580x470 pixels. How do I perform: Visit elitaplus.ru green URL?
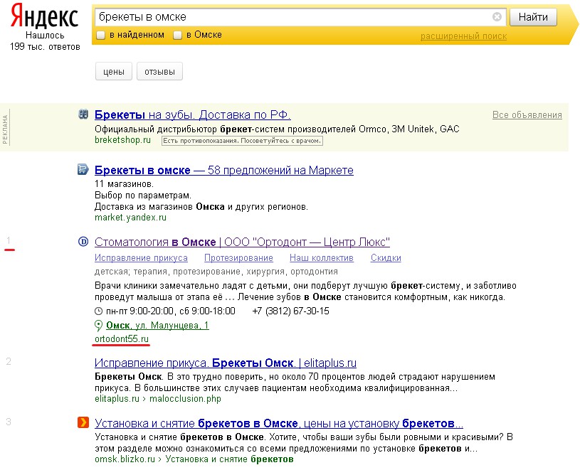(117, 399)
